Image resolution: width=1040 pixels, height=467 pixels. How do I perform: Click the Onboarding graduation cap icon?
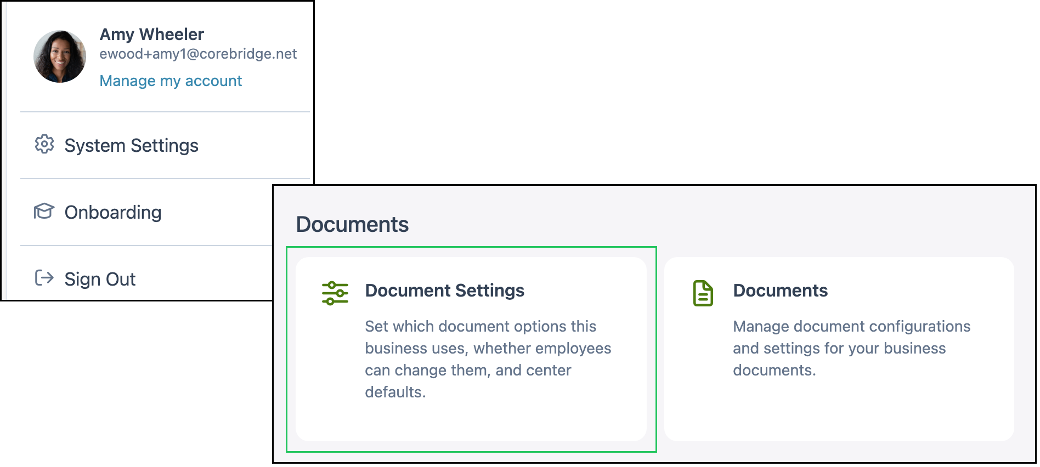pyautogui.click(x=44, y=212)
